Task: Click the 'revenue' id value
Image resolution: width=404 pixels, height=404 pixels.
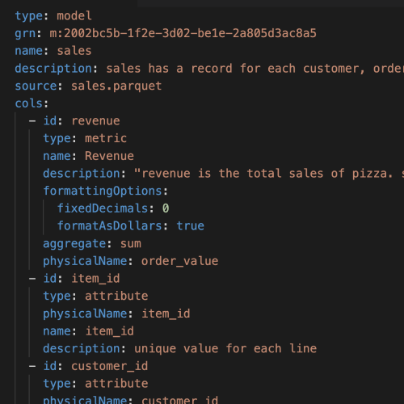Action: point(95,121)
